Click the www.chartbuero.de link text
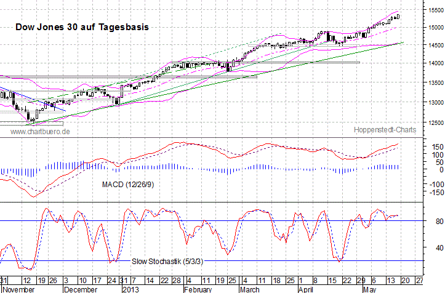The image size is (445, 293). click(40, 132)
